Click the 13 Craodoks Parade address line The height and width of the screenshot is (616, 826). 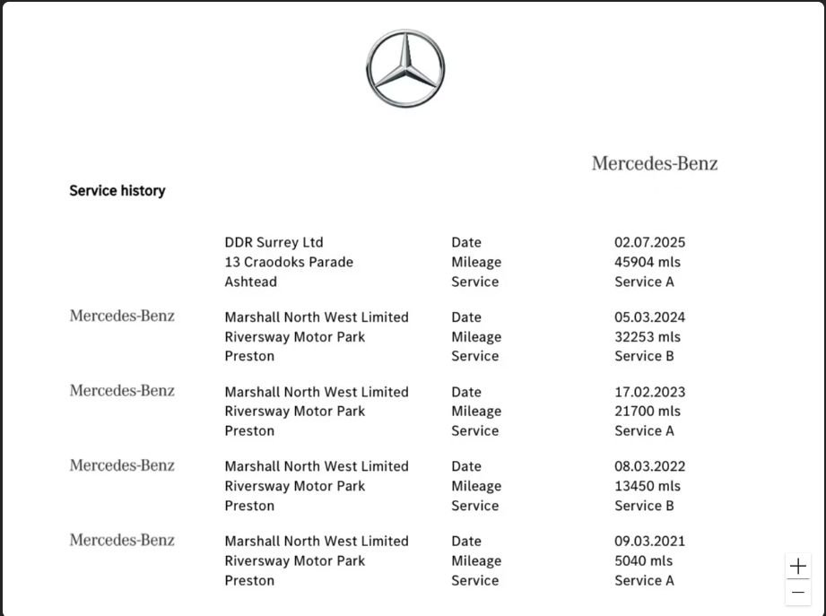click(x=289, y=262)
